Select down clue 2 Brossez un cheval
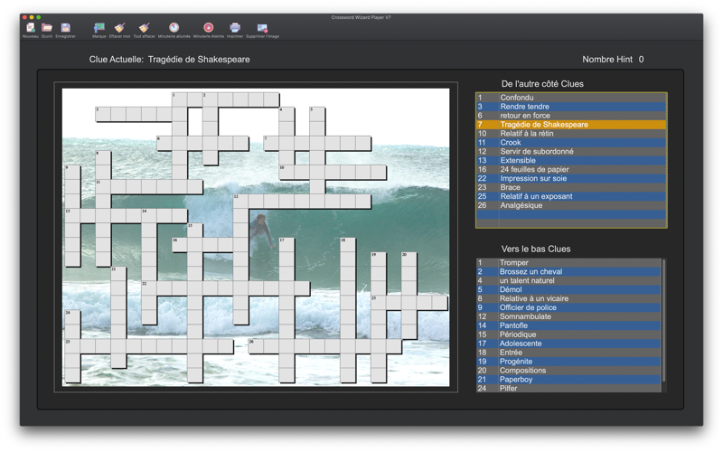This screenshot has height=452, width=723. 568,272
